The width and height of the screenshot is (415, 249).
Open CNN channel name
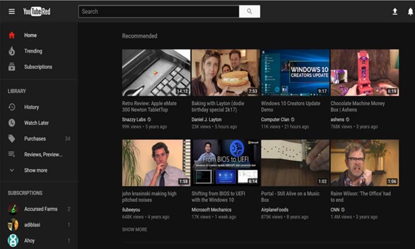pos(335,210)
